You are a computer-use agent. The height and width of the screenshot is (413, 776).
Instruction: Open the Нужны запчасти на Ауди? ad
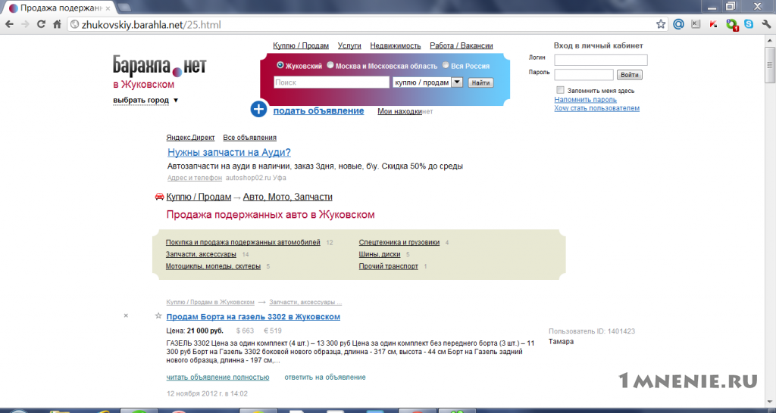click(229, 152)
